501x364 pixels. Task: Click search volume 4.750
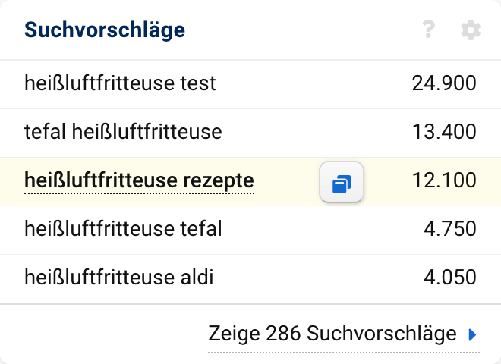click(450, 229)
